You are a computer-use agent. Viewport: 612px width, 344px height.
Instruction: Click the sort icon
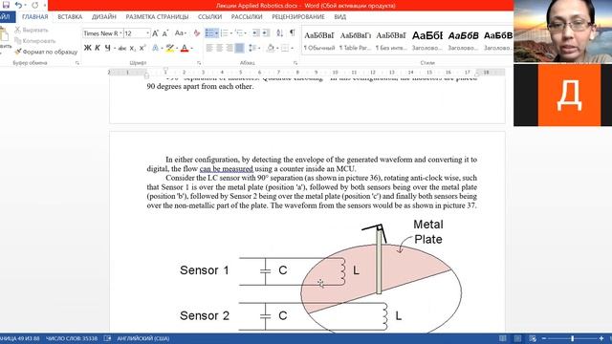coord(280,33)
